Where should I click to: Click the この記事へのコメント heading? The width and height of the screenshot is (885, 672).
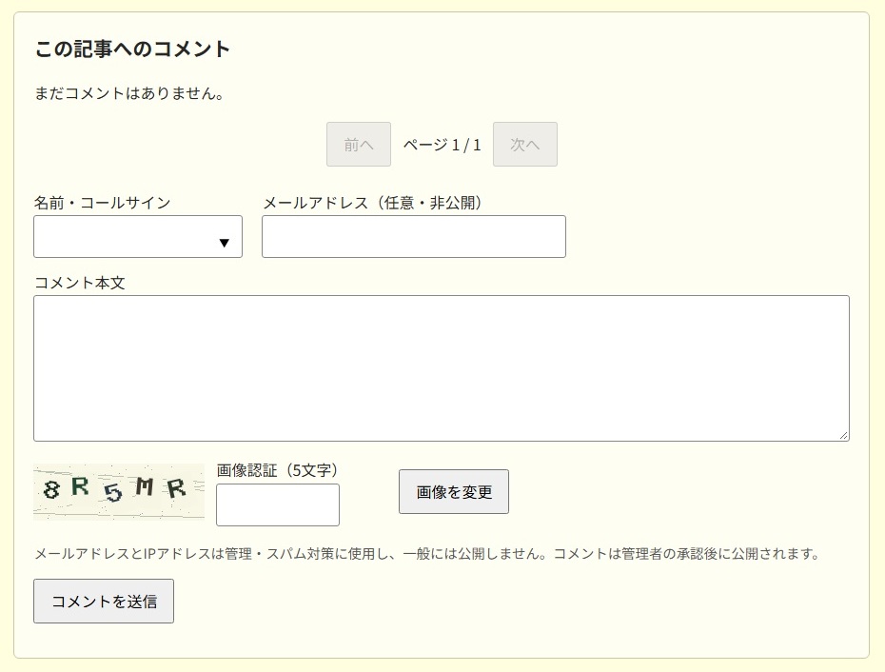[132, 49]
